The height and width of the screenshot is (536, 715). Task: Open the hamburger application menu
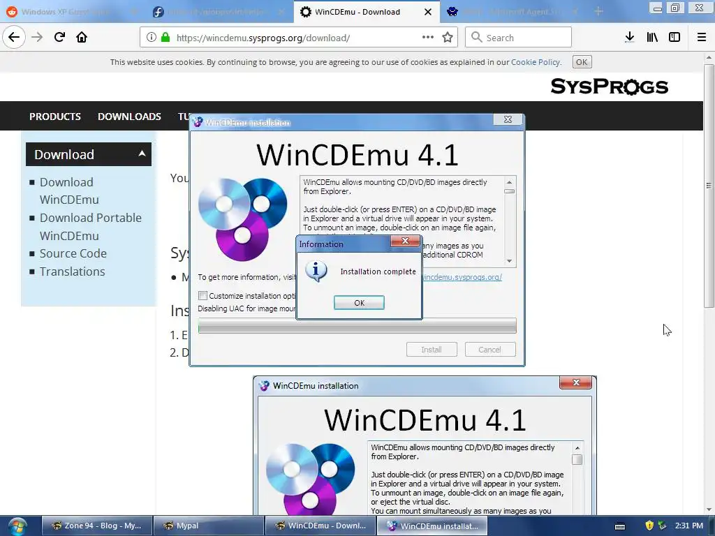tap(701, 38)
